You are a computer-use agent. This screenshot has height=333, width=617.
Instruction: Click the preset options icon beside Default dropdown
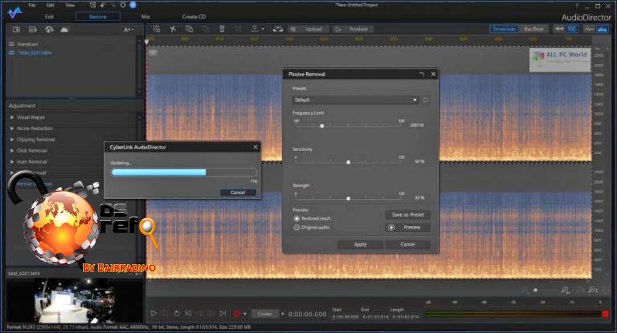(426, 100)
